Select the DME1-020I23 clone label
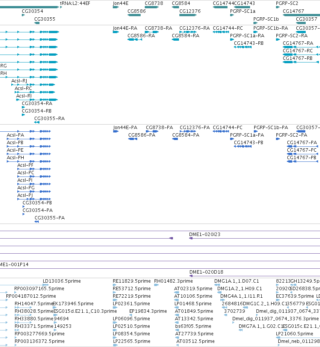 (205, 234)
